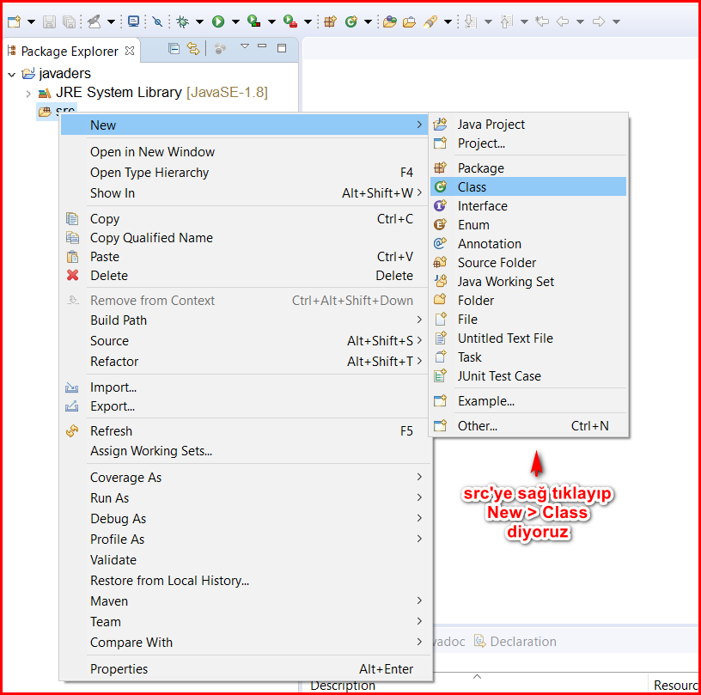Open dropdown arrow beside New wizard icon
The width and height of the screenshot is (701, 695).
coord(31,21)
